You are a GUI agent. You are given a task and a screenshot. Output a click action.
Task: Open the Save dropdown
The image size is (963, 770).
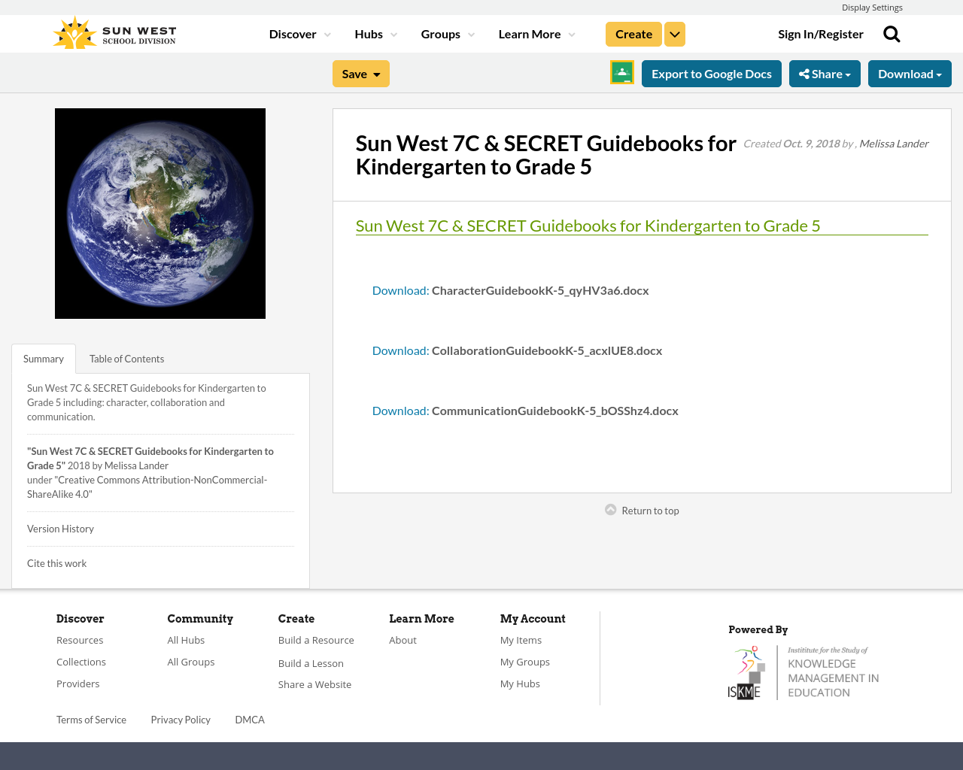360,72
